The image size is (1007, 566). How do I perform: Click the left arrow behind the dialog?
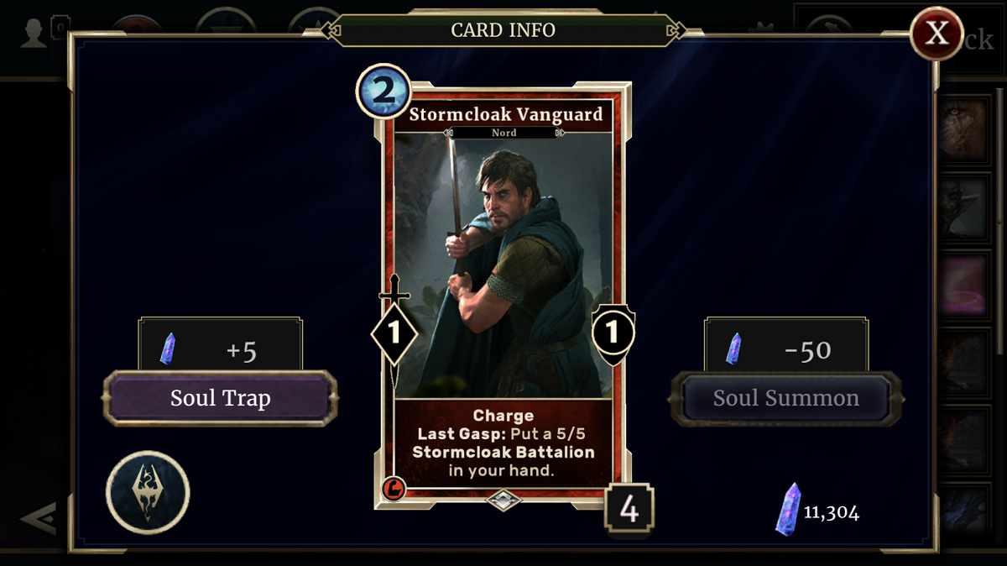pyautogui.click(x=38, y=519)
